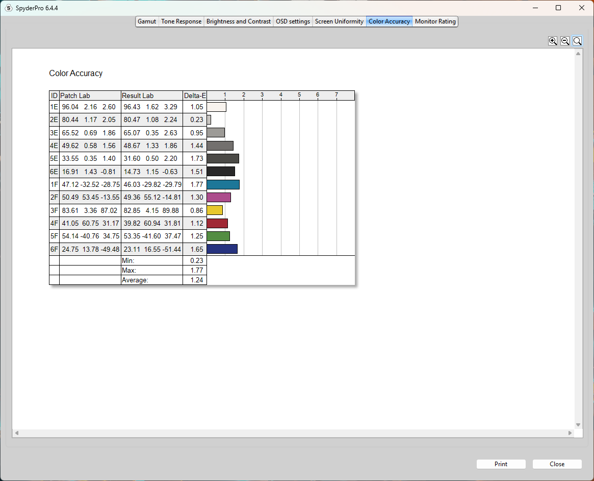Click the SpyderPro app logo in title bar
This screenshot has width=594, height=481.
8,8
